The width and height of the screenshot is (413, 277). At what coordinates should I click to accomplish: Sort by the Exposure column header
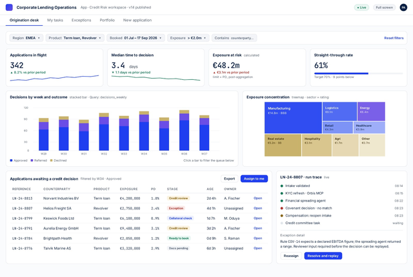(x=129, y=189)
